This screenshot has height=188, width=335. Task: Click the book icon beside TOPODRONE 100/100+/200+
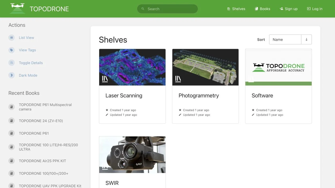point(12,173)
